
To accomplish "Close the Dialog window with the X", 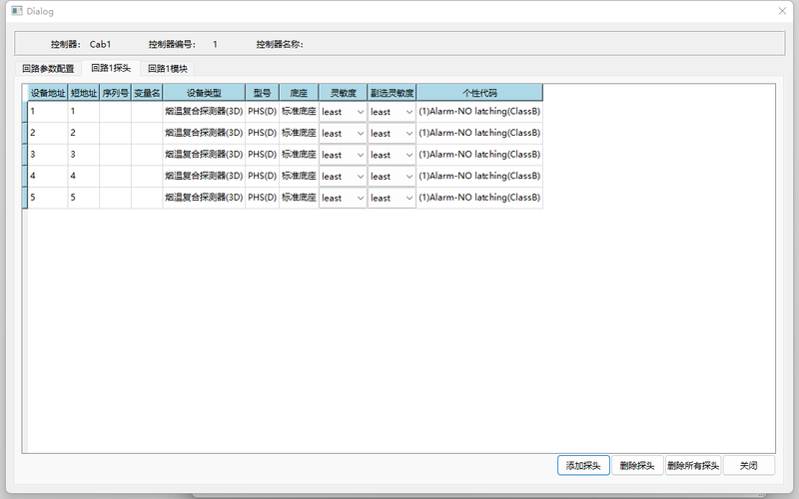I will pyautogui.click(x=782, y=11).
